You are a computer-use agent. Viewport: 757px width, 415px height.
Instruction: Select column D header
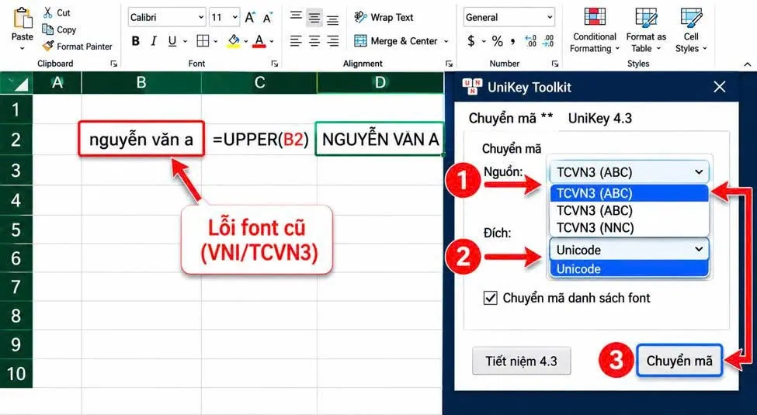coord(380,82)
